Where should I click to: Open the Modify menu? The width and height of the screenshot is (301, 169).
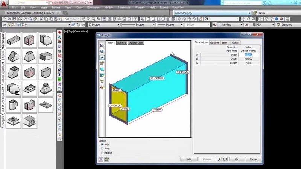pyautogui.click(x=109, y=8)
